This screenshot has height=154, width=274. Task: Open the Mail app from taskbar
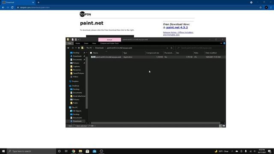(x=94, y=151)
